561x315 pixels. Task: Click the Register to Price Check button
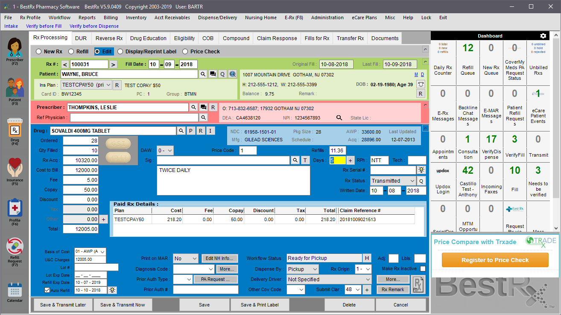[x=494, y=260]
